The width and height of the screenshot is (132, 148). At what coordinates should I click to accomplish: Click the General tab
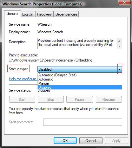(x=12, y=14)
